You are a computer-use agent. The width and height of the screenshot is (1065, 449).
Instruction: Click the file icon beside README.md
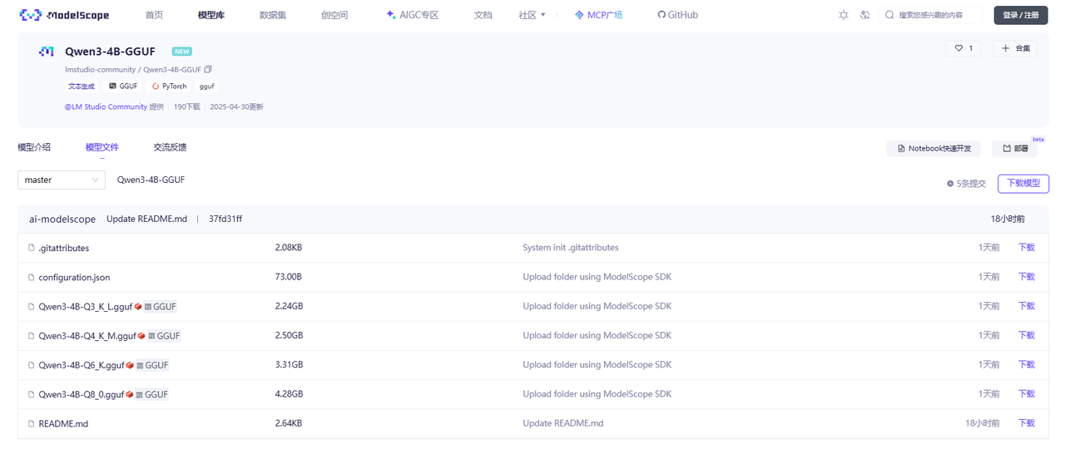[x=32, y=423]
